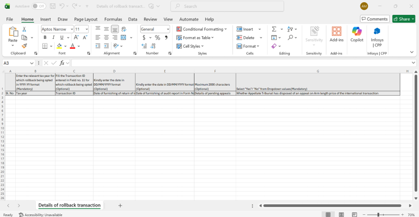Switch to the Page Layout tab
This screenshot has height=217, width=419.
(86, 19)
